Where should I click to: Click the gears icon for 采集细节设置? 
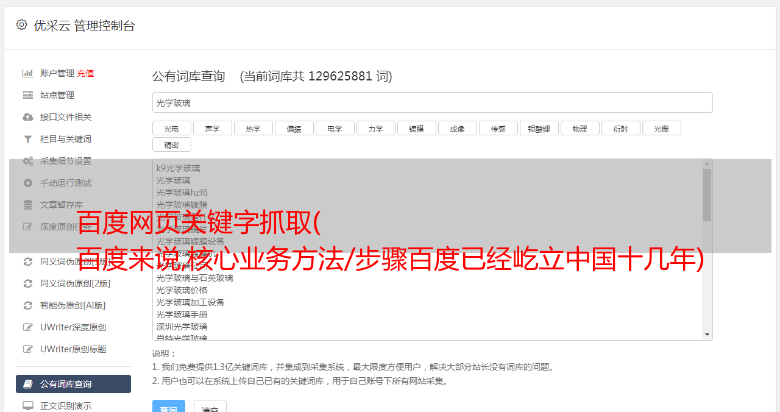pyautogui.click(x=27, y=161)
